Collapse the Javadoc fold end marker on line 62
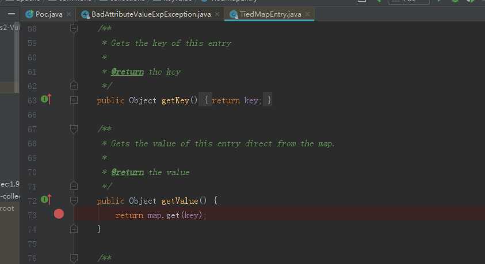 74,86
